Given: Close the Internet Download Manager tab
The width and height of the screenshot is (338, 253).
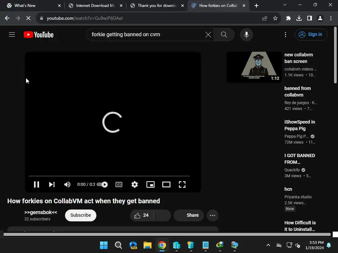Looking at the screenshot, I should 121,6.
